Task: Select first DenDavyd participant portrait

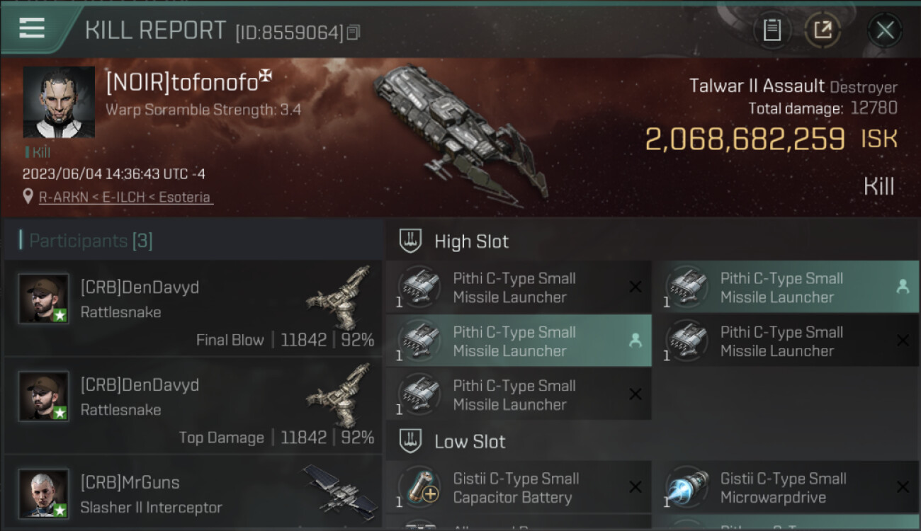Action: click(x=44, y=299)
